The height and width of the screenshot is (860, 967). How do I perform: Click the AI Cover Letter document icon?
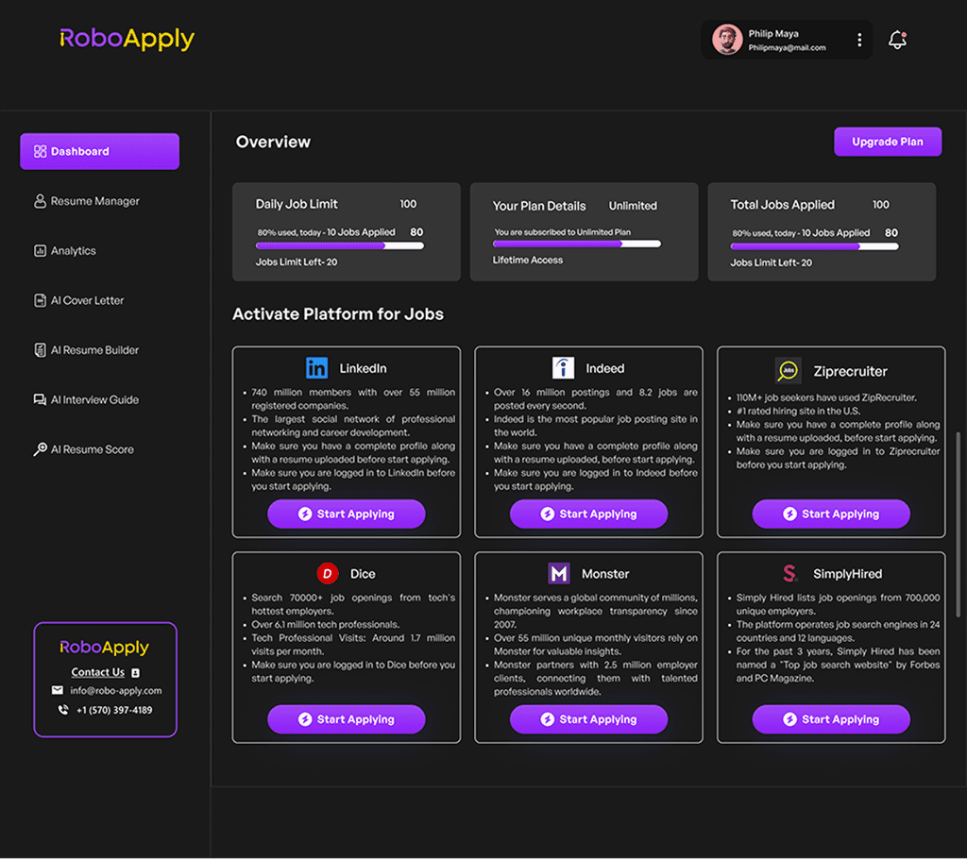point(40,300)
